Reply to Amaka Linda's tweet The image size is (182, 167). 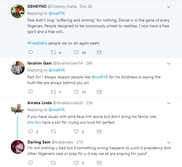[x=30, y=132]
